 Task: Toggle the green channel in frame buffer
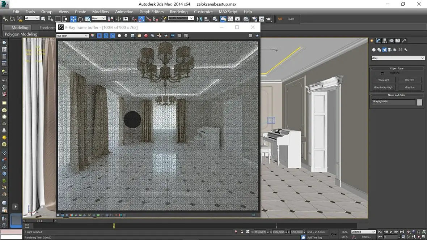[x=106, y=36]
